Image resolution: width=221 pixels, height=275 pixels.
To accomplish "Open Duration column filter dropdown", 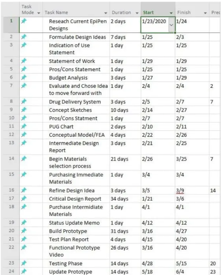I will (x=137, y=13).
